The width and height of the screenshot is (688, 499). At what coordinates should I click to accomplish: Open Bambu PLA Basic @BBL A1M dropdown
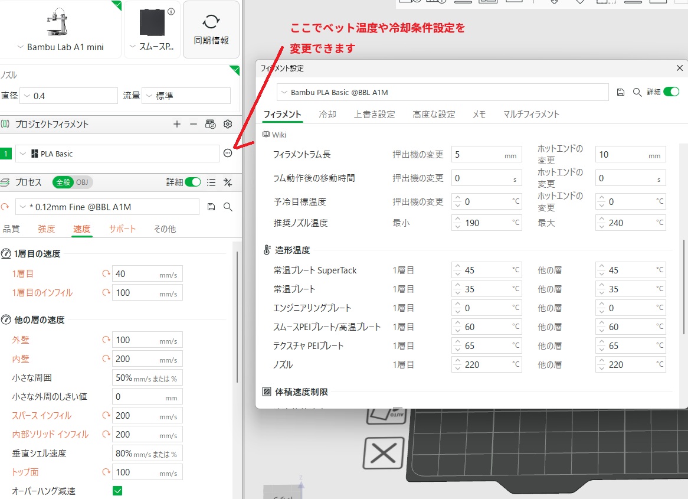tap(443, 92)
